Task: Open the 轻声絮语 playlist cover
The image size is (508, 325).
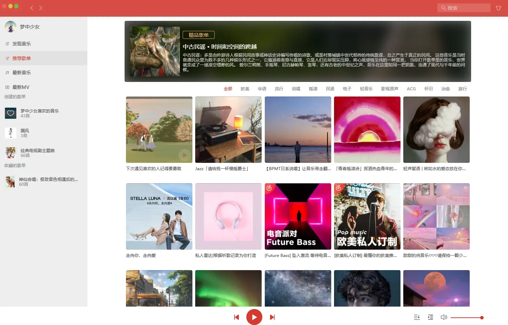Action: click(436, 130)
